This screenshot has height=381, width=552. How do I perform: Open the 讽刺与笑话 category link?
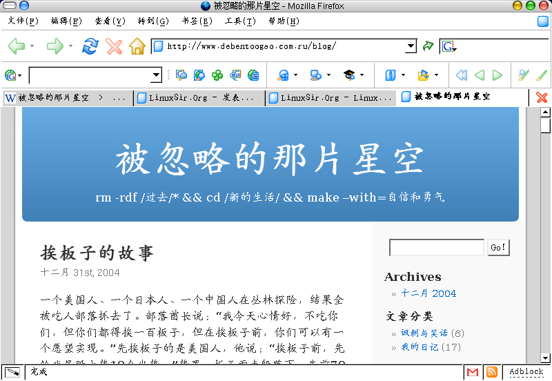[424, 333]
